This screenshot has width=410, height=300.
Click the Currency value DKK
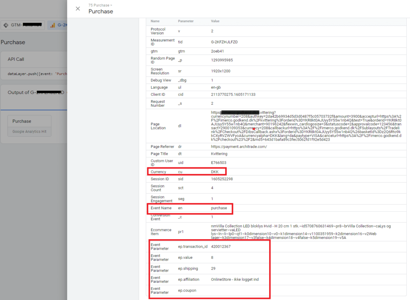click(215, 172)
